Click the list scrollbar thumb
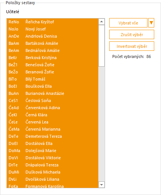The width and height of the screenshot is (161, 195). pyautogui.click(x=101, y=46)
